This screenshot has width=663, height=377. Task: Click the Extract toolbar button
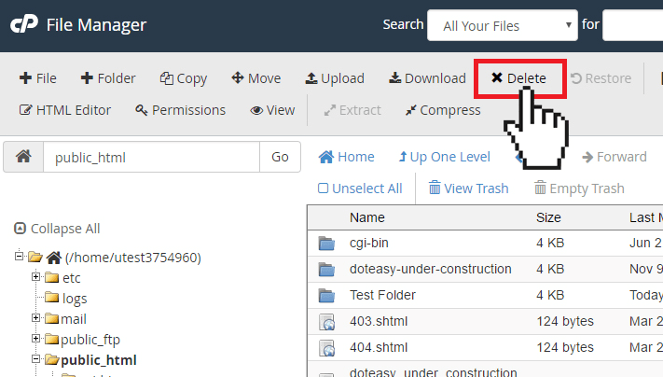(x=352, y=110)
